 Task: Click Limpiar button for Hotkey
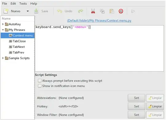click(155, 106)
